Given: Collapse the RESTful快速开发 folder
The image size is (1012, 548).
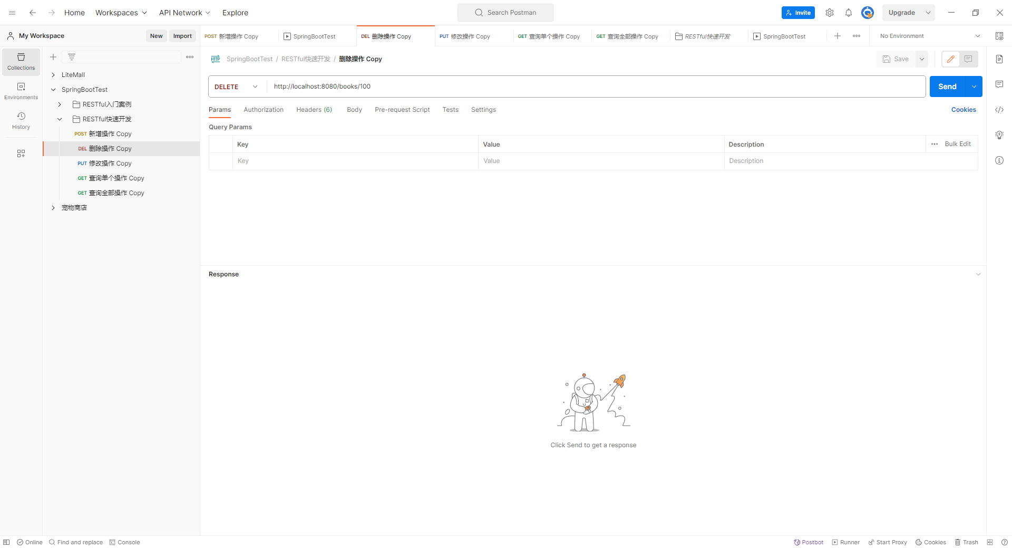Looking at the screenshot, I should pyautogui.click(x=60, y=119).
